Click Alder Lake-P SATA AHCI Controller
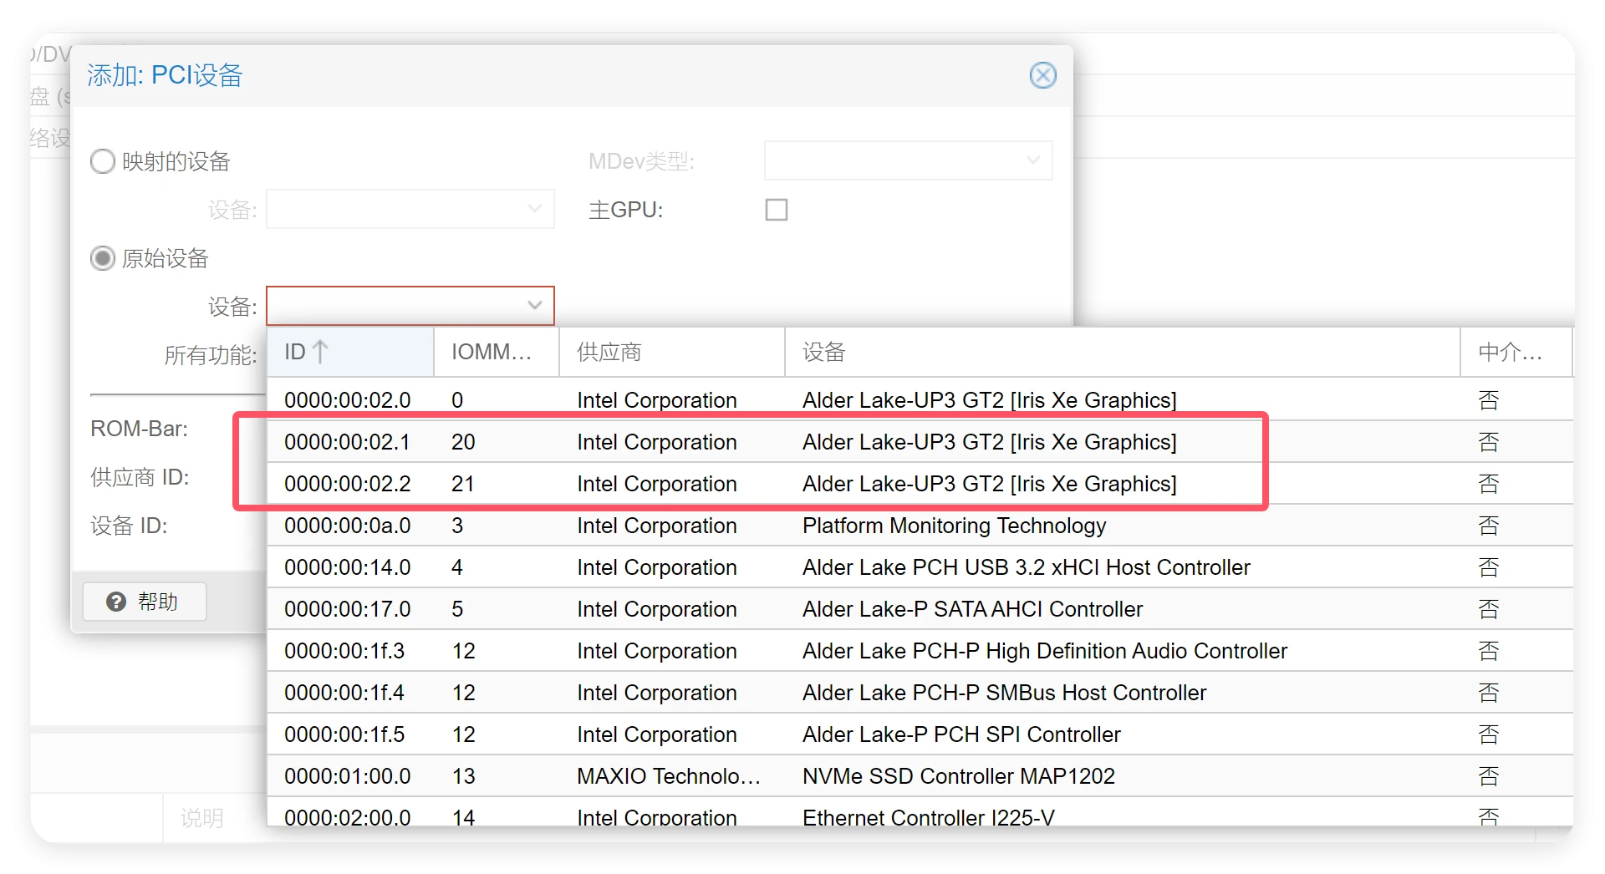This screenshot has width=1605, height=874. pos(972,609)
